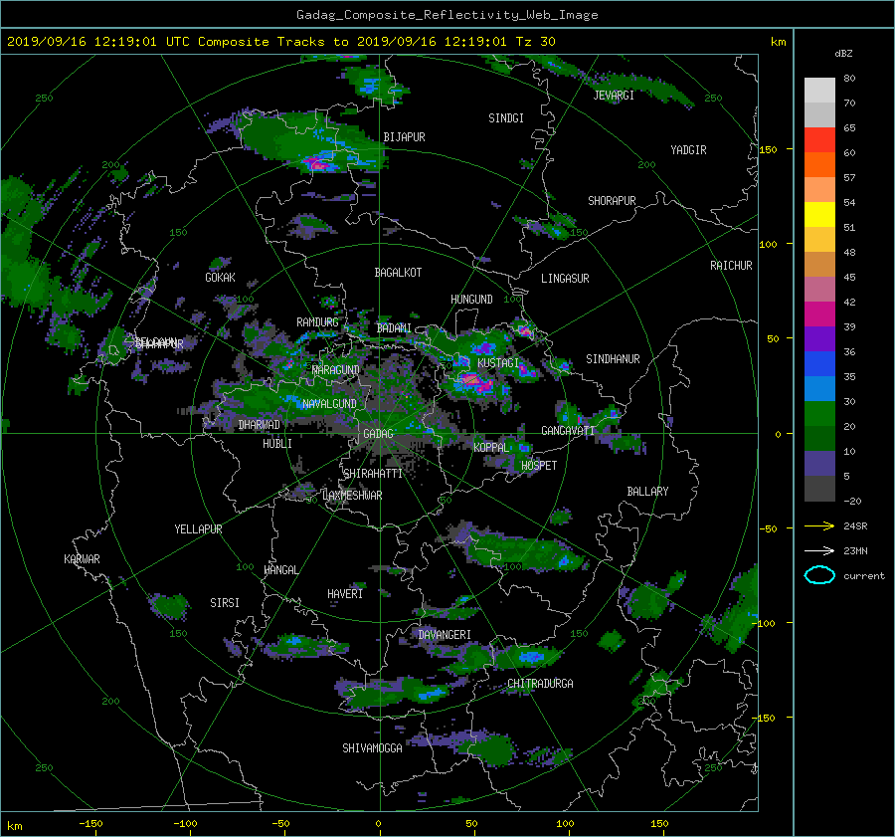Image resolution: width=895 pixels, height=837 pixels.
Task: Click the -20 value at dBZ scale bottom
Action: point(852,501)
